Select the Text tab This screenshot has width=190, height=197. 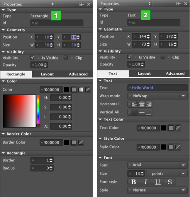[x=113, y=74]
